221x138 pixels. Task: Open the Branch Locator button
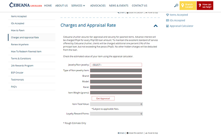pos(188,6)
